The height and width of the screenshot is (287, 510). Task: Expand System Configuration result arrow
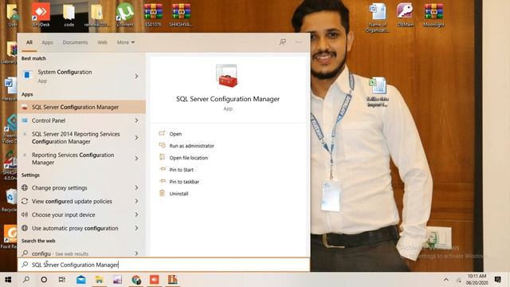136,77
